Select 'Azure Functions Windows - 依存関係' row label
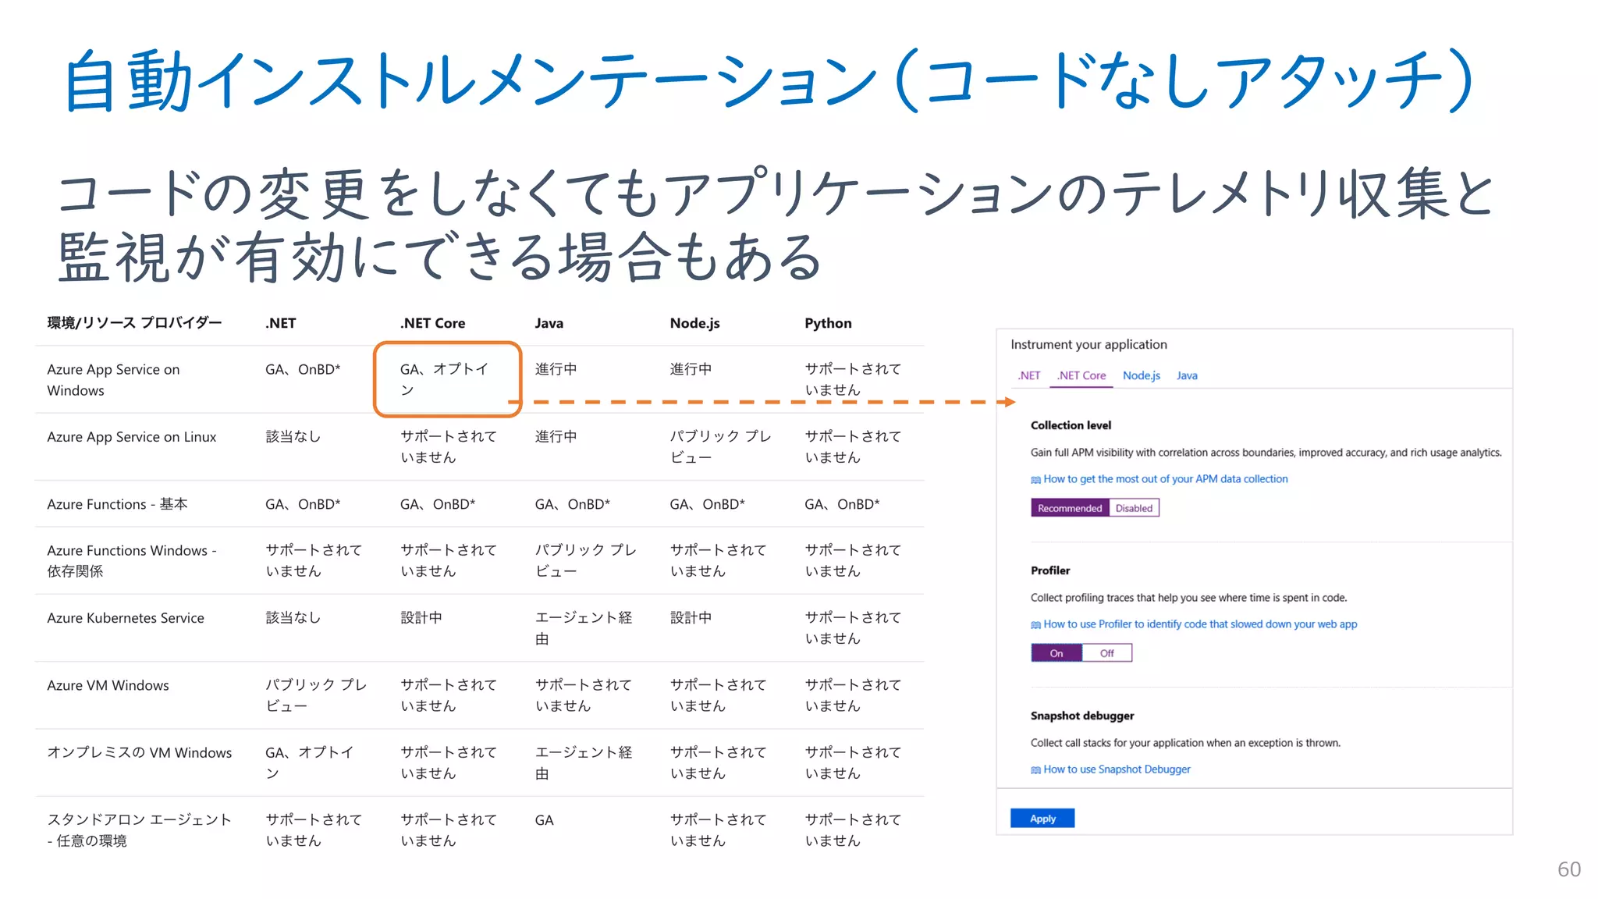The image size is (1598, 899). (x=132, y=560)
